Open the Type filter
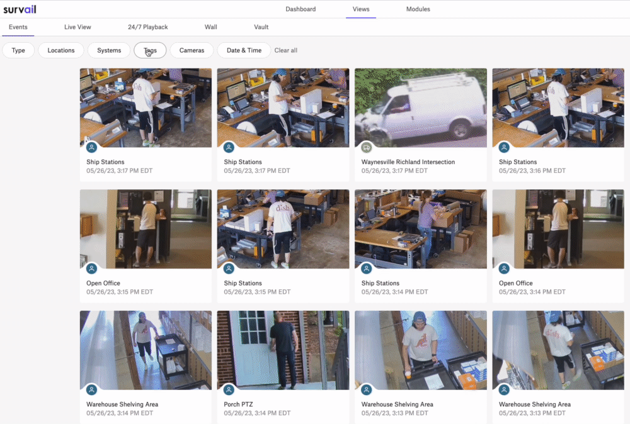 pos(18,50)
